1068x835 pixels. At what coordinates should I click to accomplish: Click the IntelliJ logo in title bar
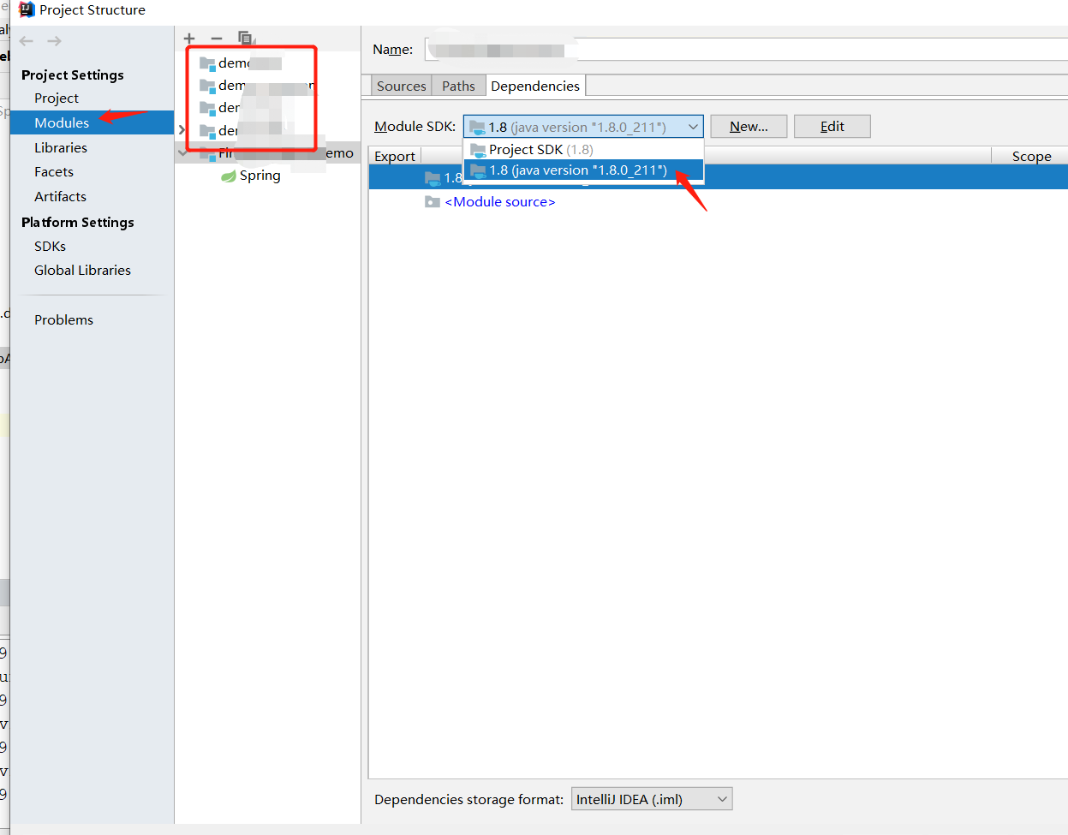pos(27,10)
